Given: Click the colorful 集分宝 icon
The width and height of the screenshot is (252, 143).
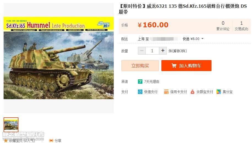Looking at the screenshot, I should [219, 92].
